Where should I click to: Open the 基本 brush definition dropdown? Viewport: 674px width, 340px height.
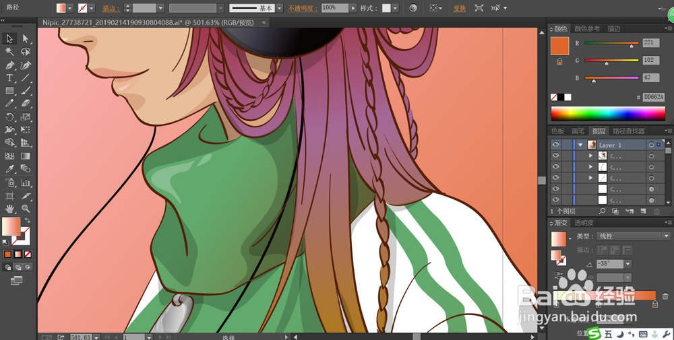[x=280, y=7]
